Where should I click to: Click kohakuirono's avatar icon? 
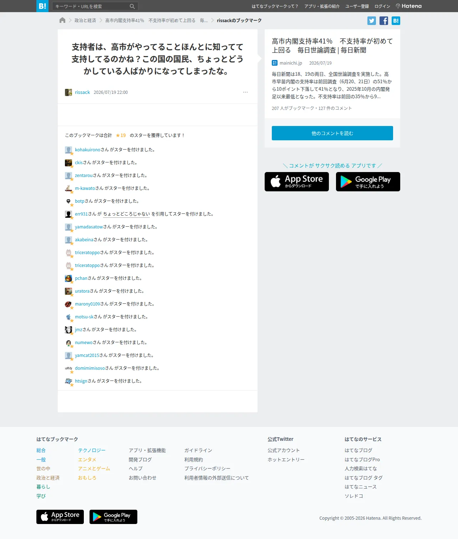tap(68, 150)
